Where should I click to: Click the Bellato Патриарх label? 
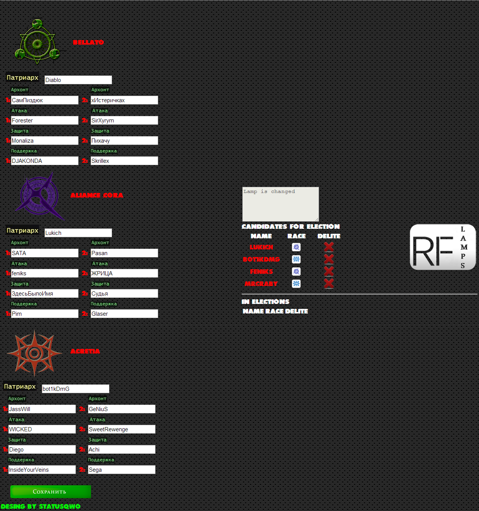22,77
